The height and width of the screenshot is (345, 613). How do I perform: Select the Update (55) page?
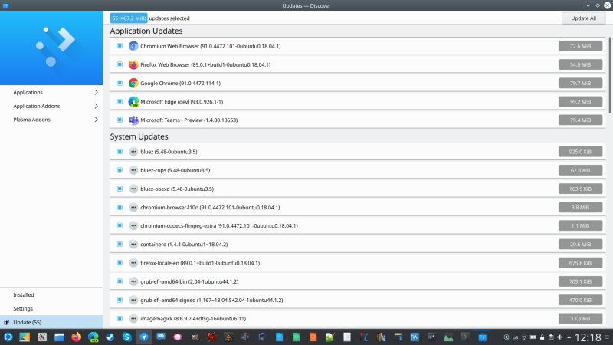click(51, 322)
